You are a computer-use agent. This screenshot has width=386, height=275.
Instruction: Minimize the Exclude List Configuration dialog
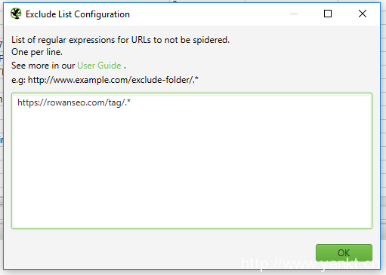[294, 14]
